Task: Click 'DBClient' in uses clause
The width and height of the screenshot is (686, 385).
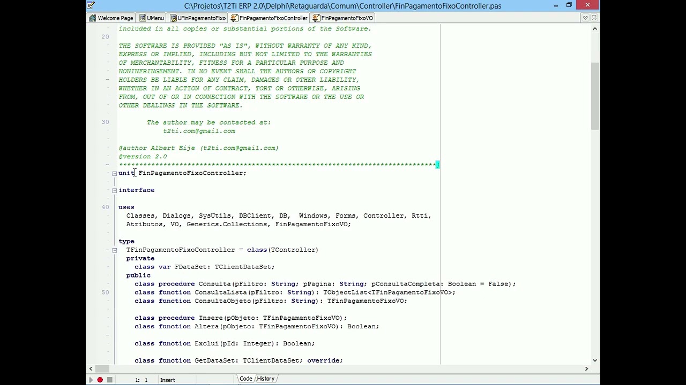Action: [255, 215]
